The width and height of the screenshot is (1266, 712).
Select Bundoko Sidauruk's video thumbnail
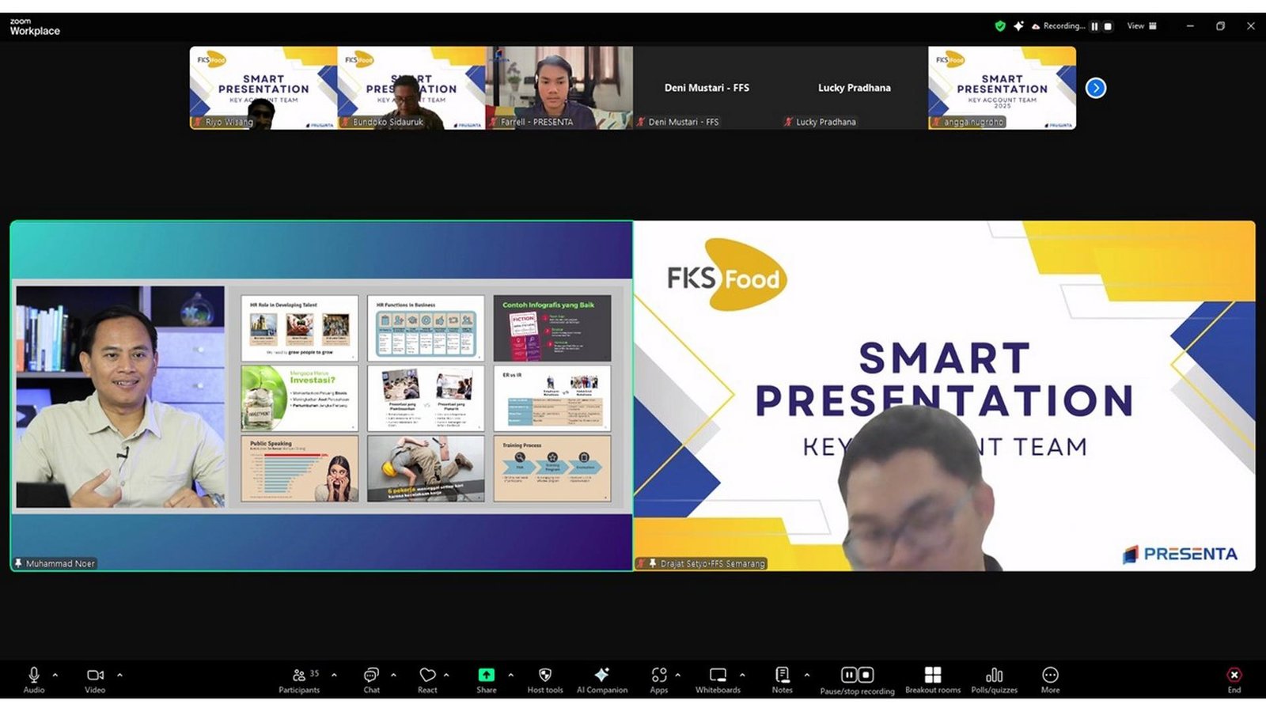point(411,88)
